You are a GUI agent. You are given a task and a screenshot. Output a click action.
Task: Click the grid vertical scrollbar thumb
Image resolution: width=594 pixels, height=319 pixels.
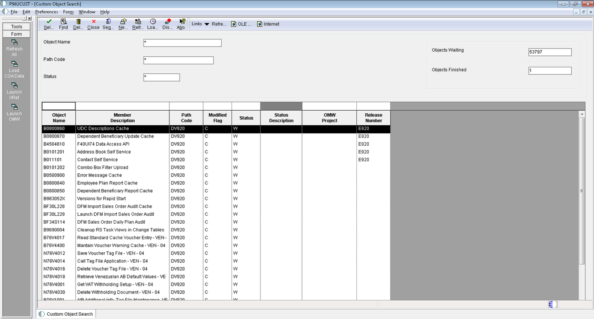click(582, 191)
